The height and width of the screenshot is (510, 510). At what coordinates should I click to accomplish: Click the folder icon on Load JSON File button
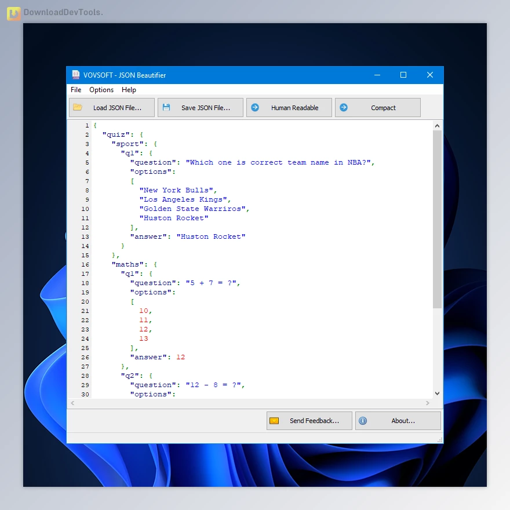pos(79,107)
